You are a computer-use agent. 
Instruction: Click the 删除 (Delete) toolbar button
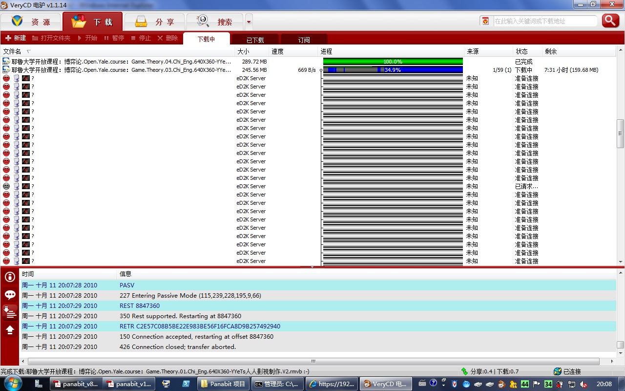click(x=167, y=38)
